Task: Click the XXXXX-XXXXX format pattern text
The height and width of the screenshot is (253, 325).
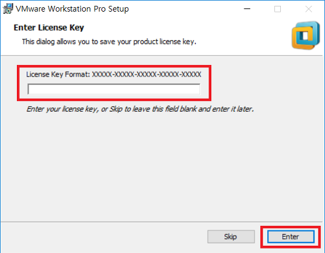Action: tap(147, 75)
